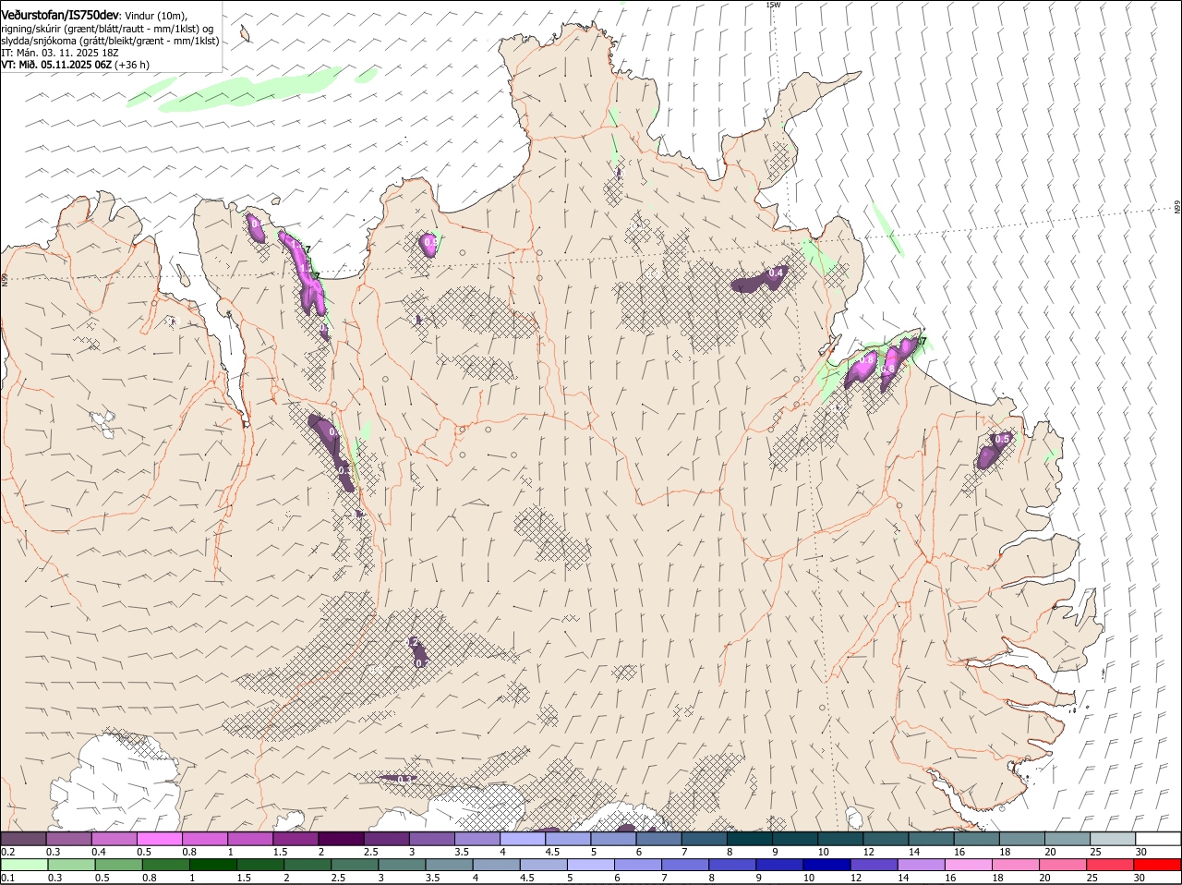The width and height of the screenshot is (1182, 885).
Task: Click the "0.2" label under the upper scale
Action: [7, 852]
